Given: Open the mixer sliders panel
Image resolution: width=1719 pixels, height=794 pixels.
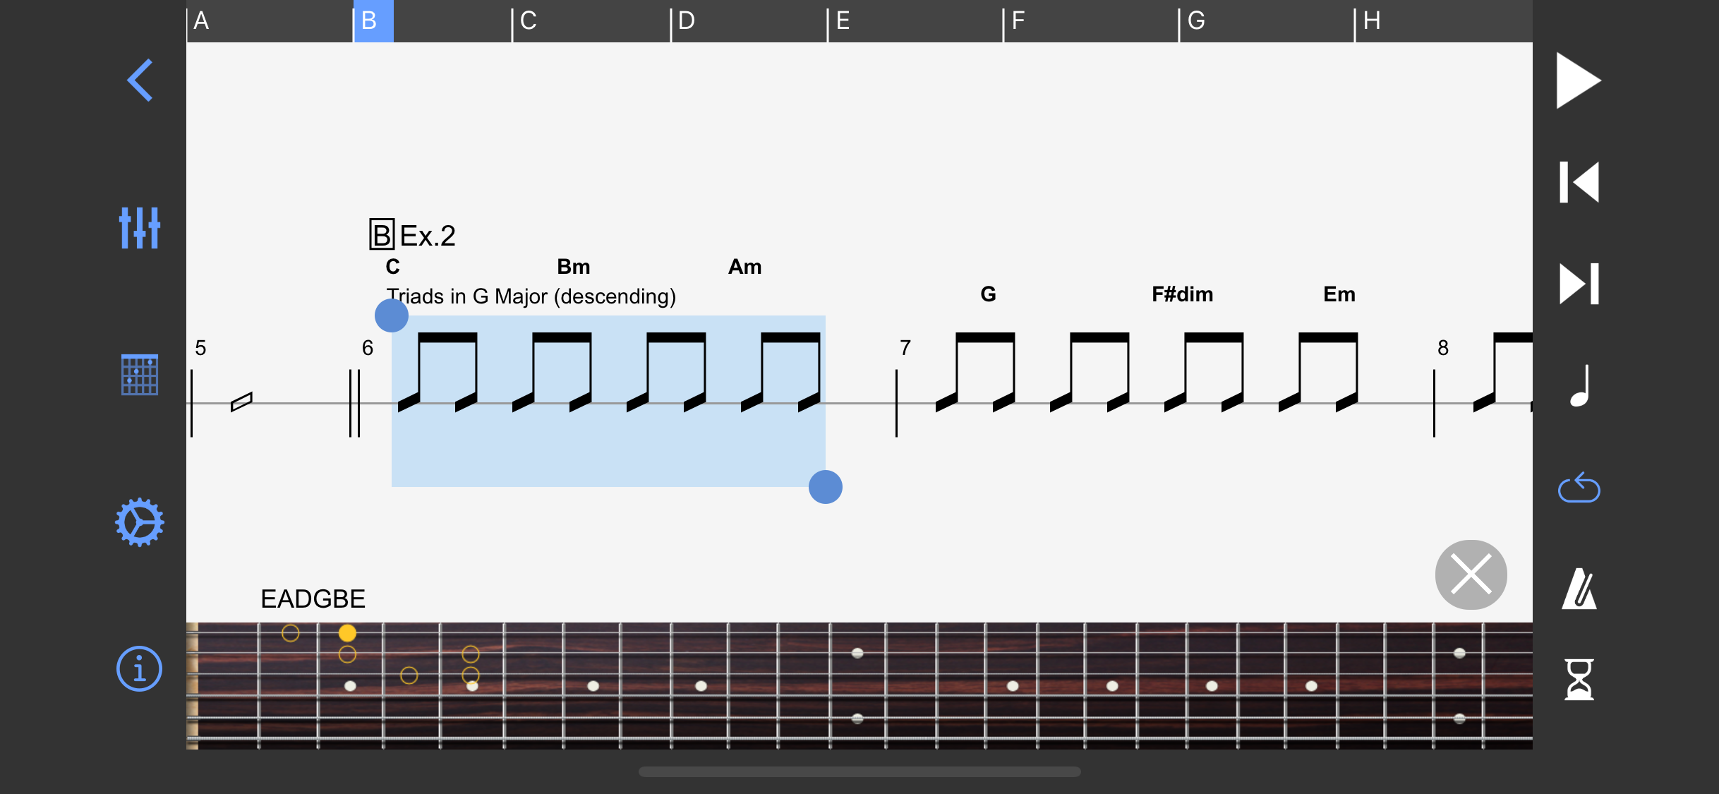Looking at the screenshot, I should tap(140, 228).
